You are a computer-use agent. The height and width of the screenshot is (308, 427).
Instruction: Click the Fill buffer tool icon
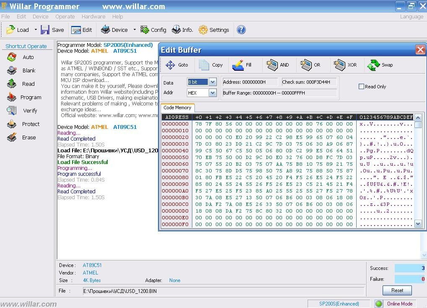tap(238, 65)
